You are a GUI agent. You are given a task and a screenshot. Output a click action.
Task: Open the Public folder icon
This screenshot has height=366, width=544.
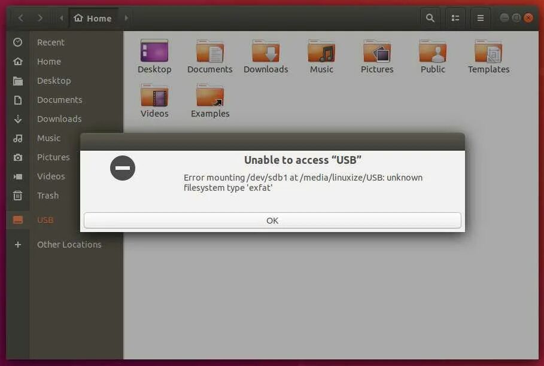pos(433,51)
